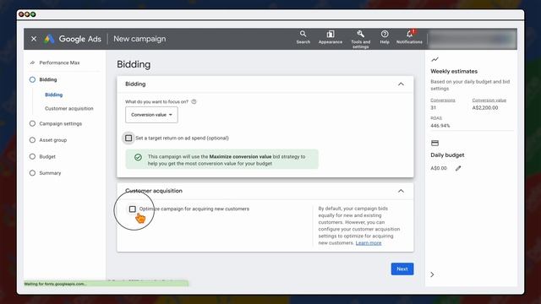
Task: Open the Help menu
Action: [x=385, y=37]
